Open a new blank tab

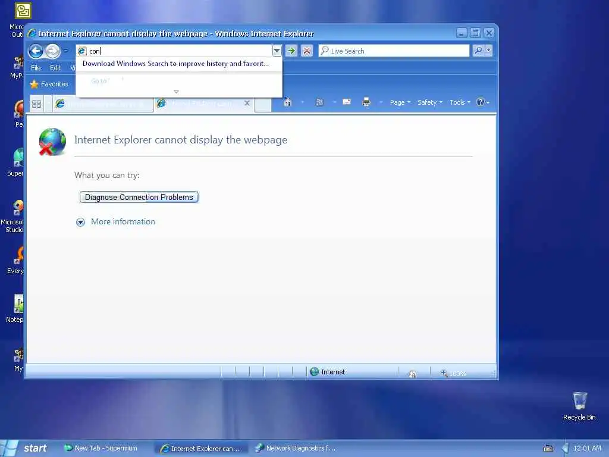click(x=263, y=104)
